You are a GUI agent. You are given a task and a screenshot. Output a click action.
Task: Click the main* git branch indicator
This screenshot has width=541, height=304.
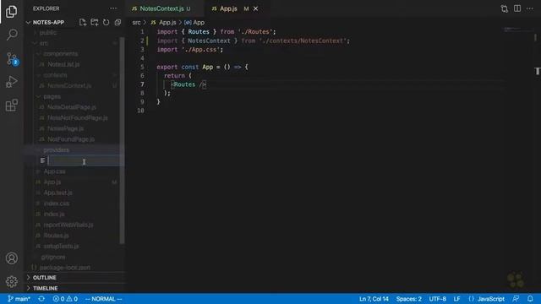pos(19,299)
